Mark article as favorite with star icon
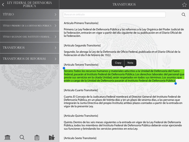Viewport: 189px width, 142px height. click(184, 5)
